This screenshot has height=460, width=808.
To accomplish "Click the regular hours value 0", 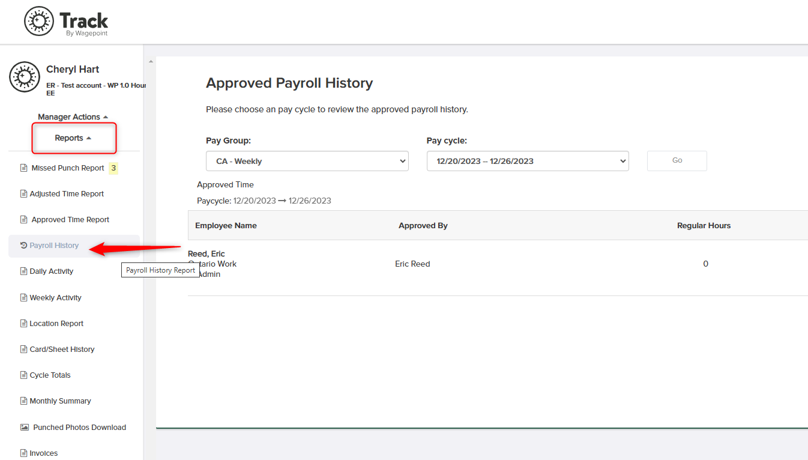I will click(x=705, y=264).
